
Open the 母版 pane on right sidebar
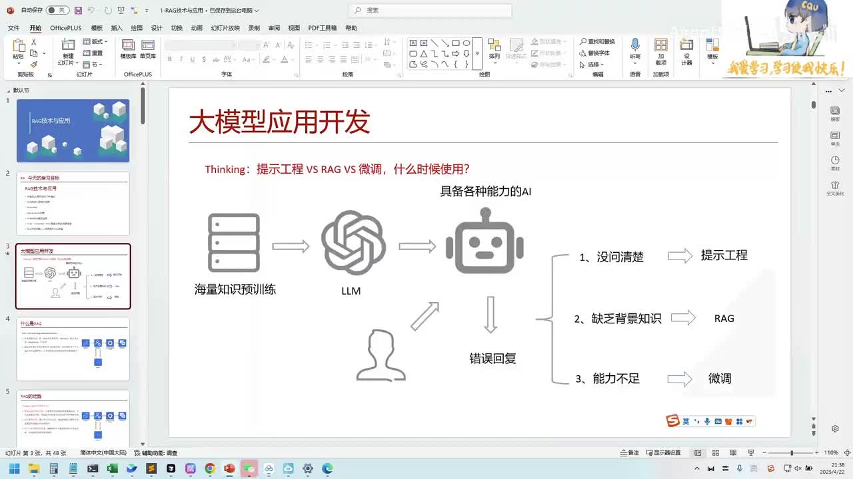pos(835,113)
